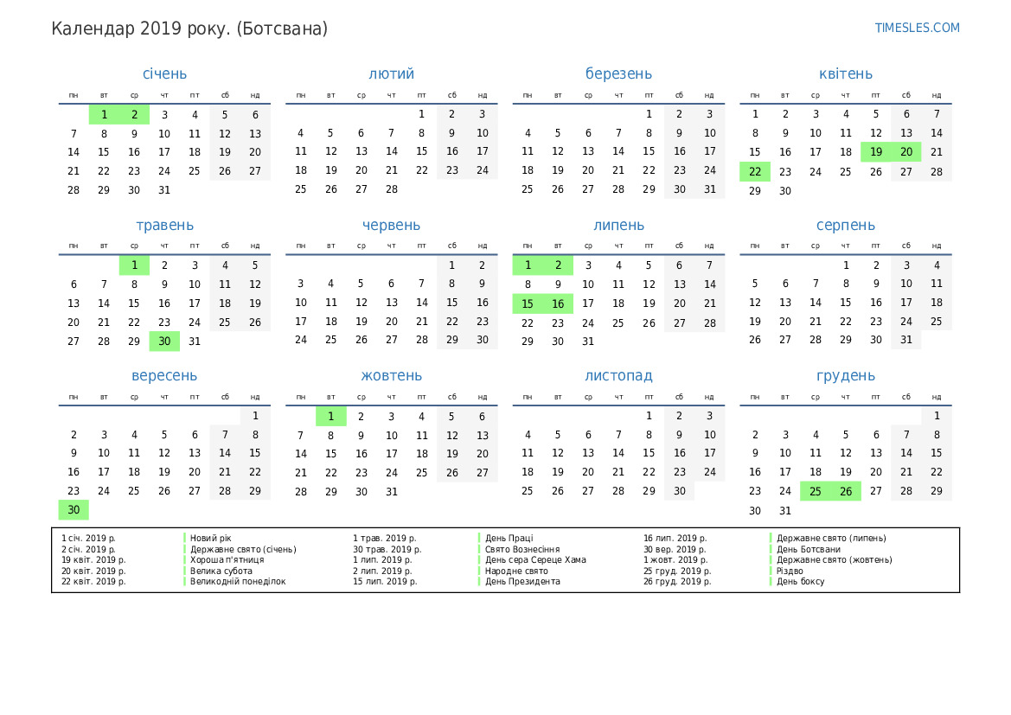This screenshot has width=1011, height=715.
Task: Click highlighted January 1 holiday cell
Action: coord(104,115)
